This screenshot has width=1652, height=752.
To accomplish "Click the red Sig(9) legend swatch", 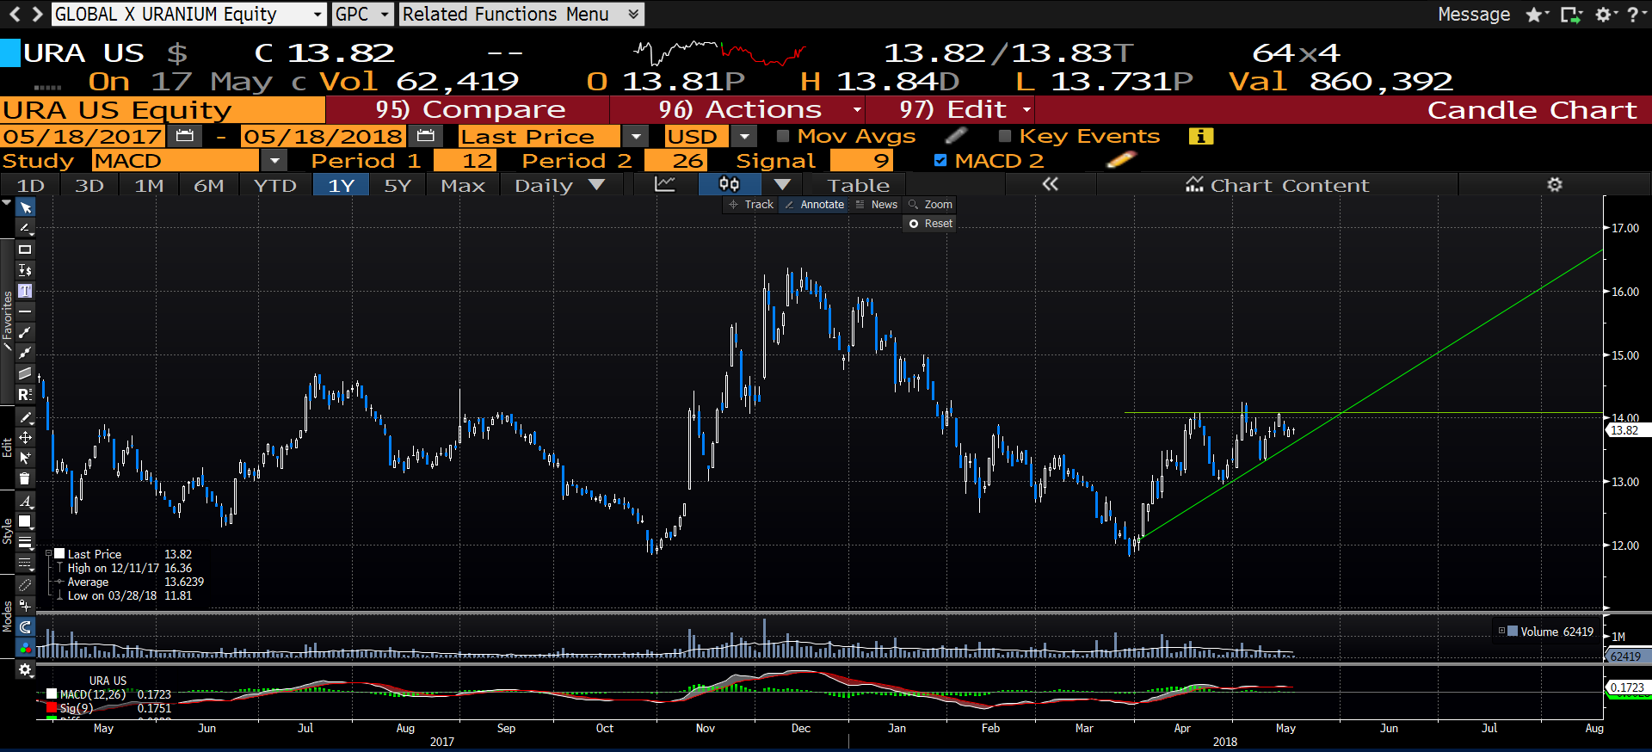I will [52, 708].
